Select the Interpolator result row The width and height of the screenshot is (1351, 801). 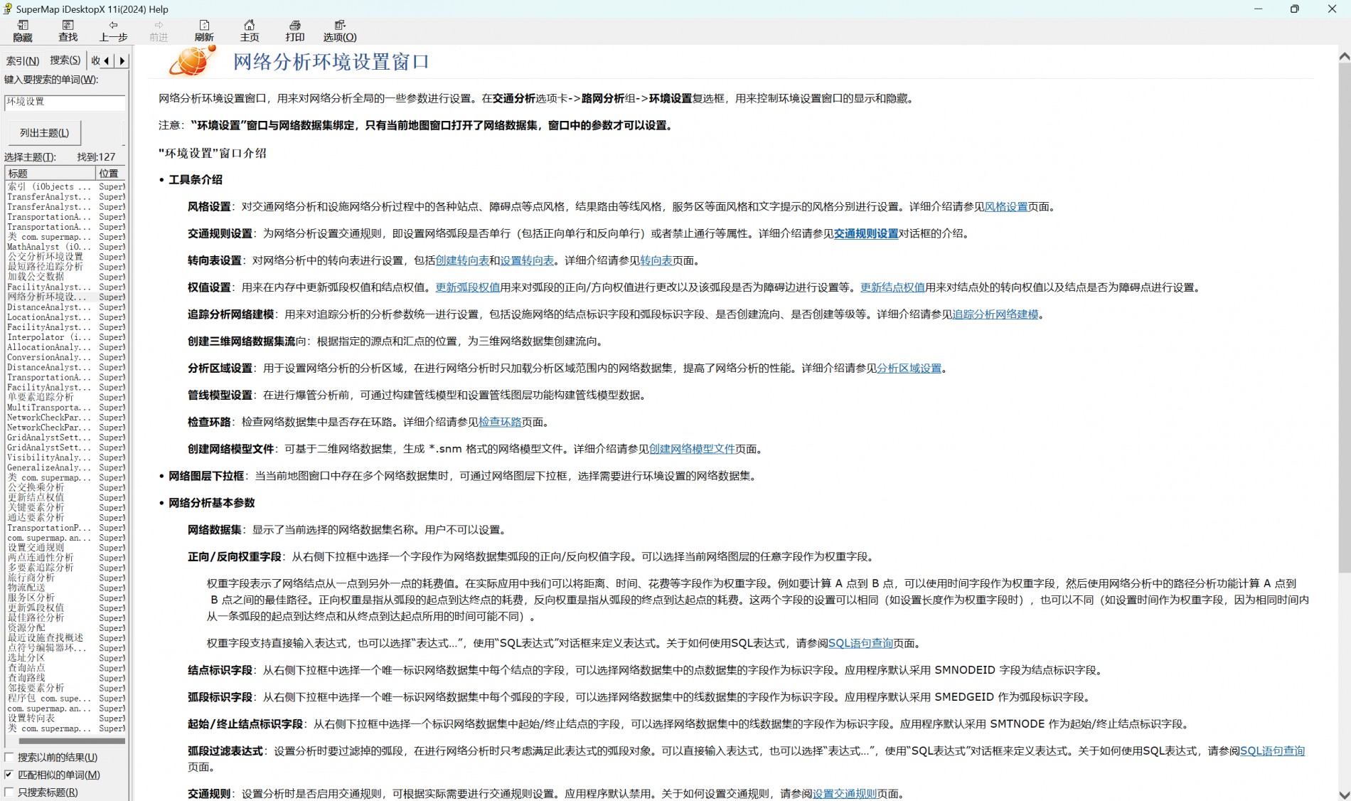tap(65, 337)
